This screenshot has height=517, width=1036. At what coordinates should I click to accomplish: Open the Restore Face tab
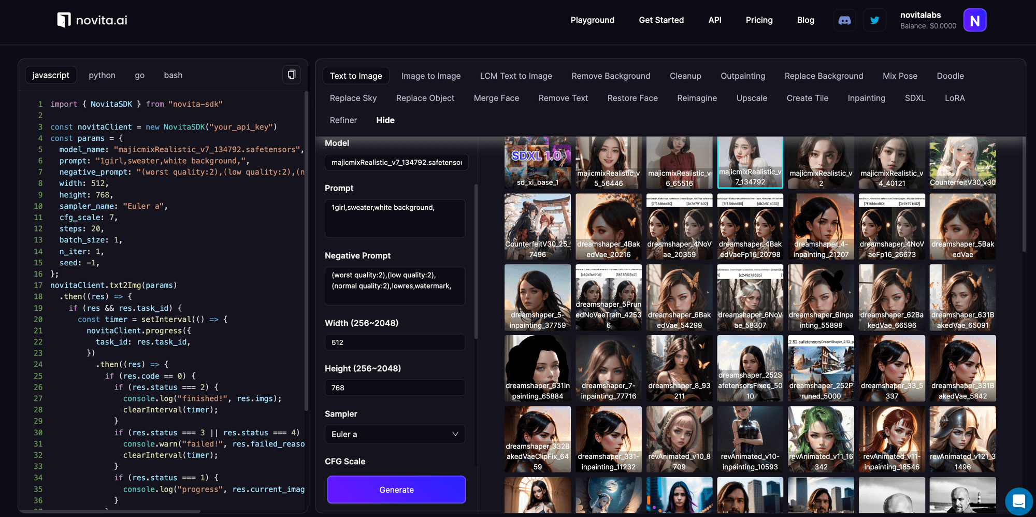(x=632, y=98)
